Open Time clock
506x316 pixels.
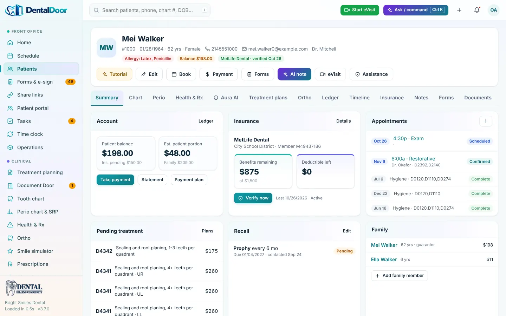(x=41, y=134)
